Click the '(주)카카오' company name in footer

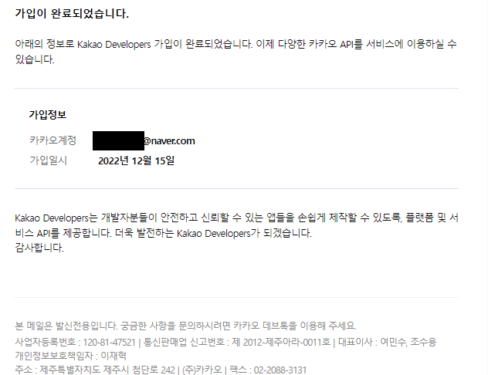[202, 370]
